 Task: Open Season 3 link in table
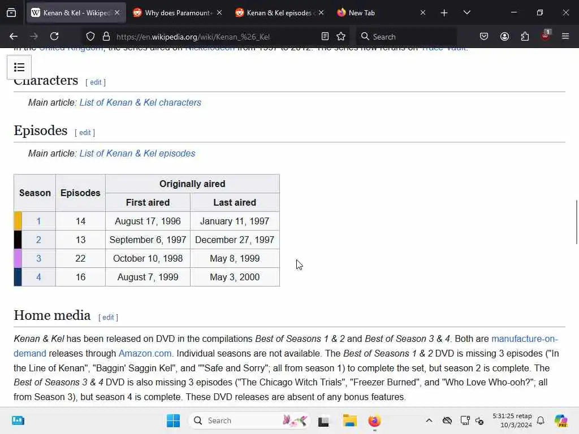pyautogui.click(x=38, y=258)
